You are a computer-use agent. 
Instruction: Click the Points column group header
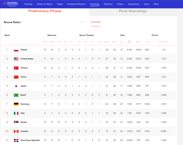tap(155, 35)
